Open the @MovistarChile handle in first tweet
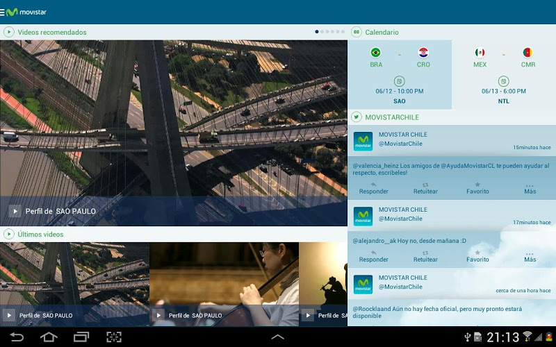Image resolution: width=556 pixels, height=347 pixels. (400, 144)
